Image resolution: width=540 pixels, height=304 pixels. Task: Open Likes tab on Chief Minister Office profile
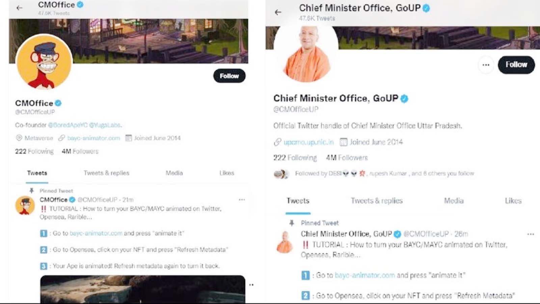[513, 201]
